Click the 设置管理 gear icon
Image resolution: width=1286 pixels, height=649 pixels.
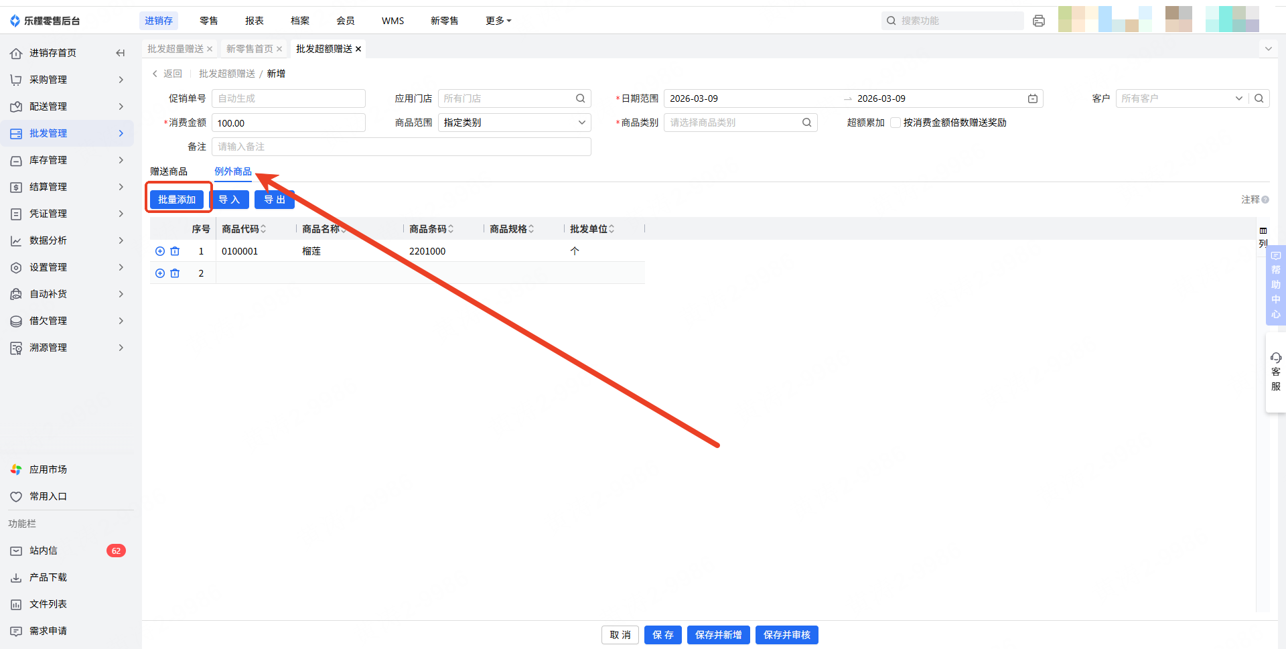[16, 267]
